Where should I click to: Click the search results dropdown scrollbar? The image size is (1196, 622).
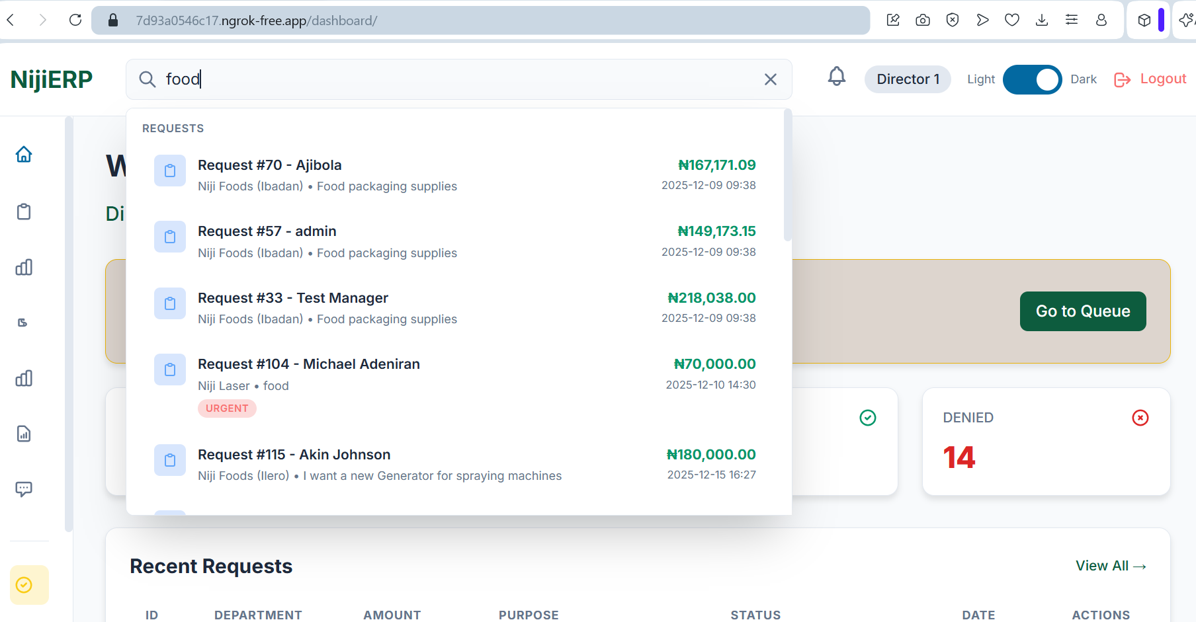(787, 175)
